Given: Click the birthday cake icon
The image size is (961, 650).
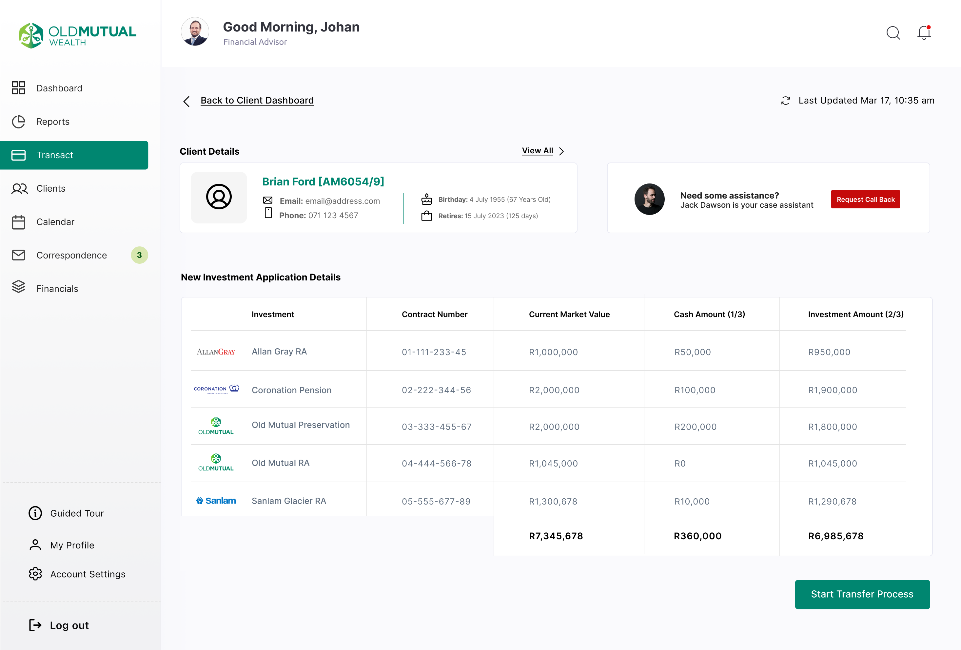Looking at the screenshot, I should tap(427, 199).
